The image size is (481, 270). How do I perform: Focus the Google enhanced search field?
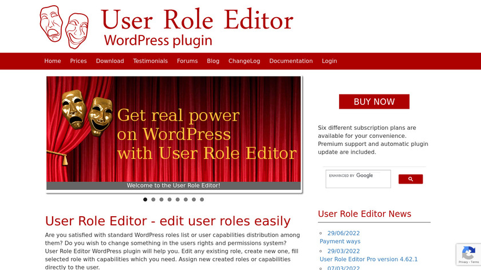(x=358, y=179)
